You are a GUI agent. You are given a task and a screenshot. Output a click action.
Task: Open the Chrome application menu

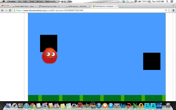[11, 1]
